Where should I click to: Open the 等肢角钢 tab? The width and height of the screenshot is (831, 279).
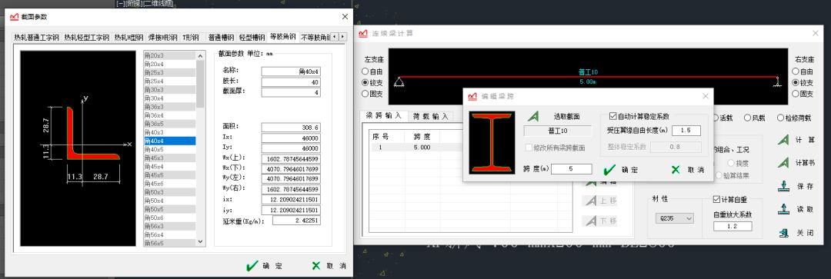click(x=283, y=37)
